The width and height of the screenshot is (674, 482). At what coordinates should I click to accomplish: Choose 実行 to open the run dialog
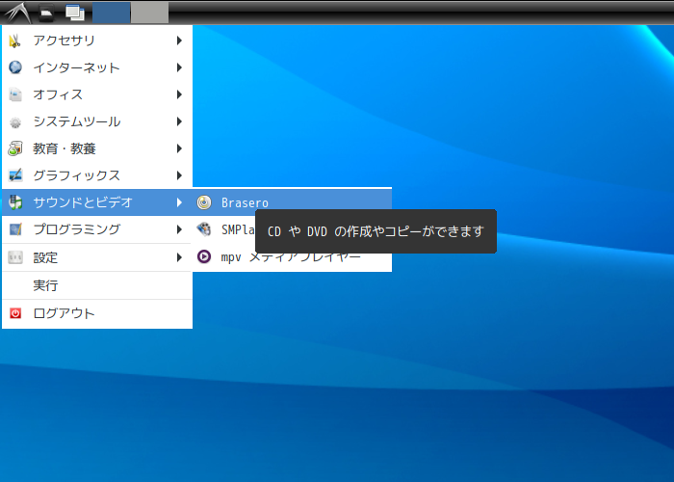click(97, 285)
